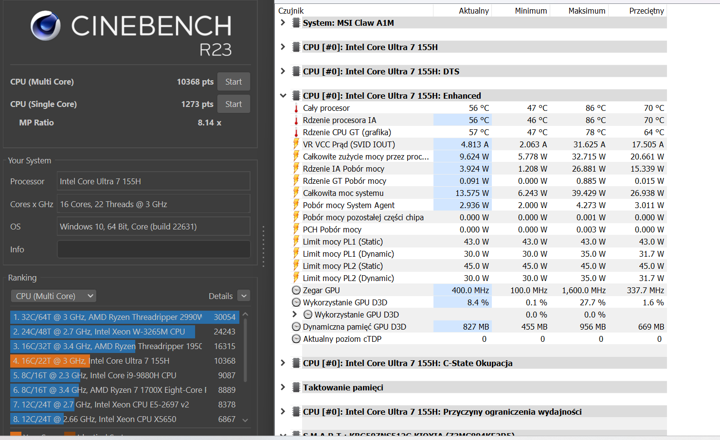Open the Details dropdown arrow in Ranking

[244, 296]
